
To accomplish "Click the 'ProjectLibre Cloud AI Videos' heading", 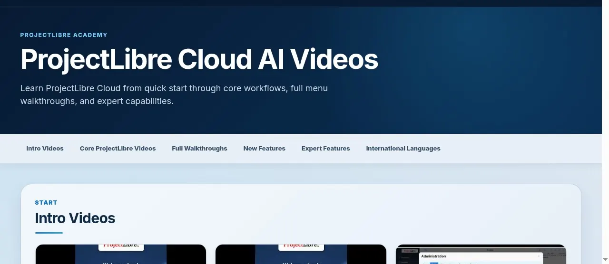I will coord(199,60).
